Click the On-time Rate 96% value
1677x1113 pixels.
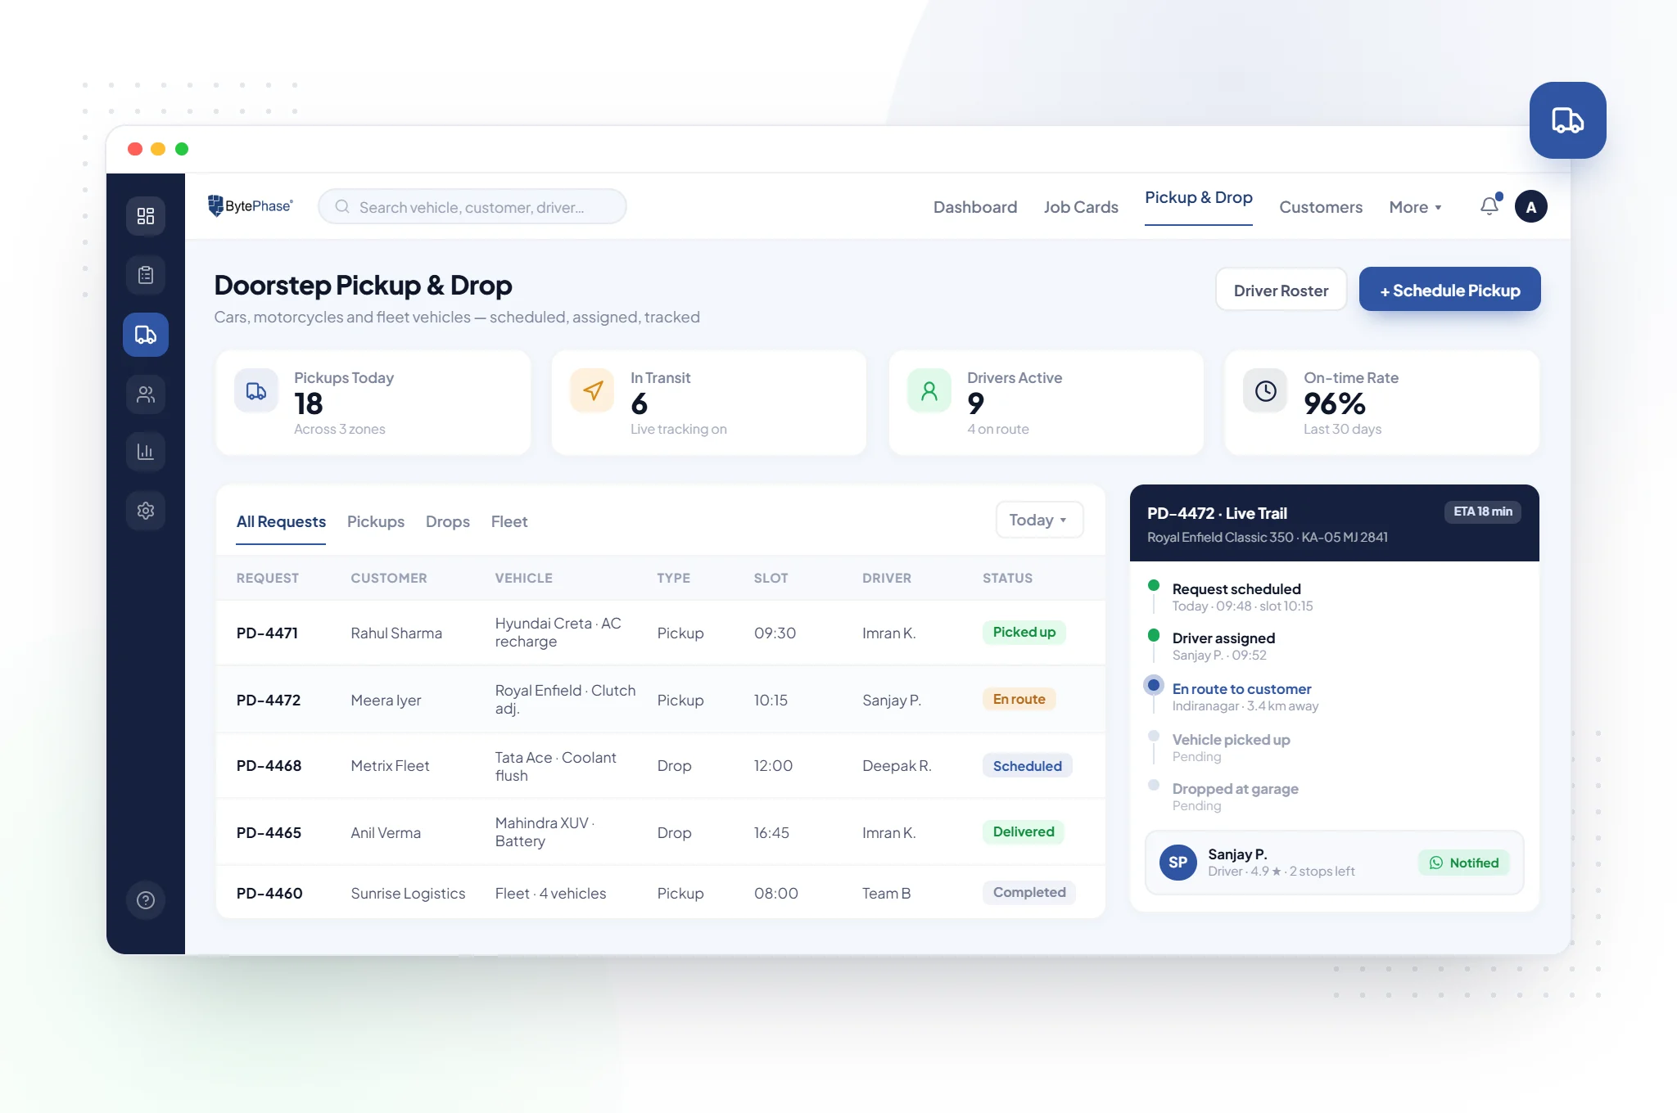[1335, 403]
